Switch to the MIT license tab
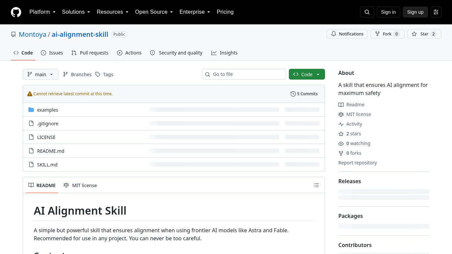The width and height of the screenshot is (452, 254). tap(80, 185)
